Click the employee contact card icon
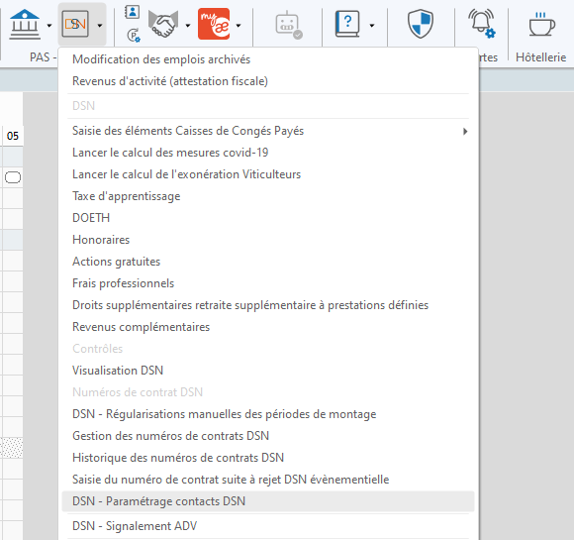 133,12
